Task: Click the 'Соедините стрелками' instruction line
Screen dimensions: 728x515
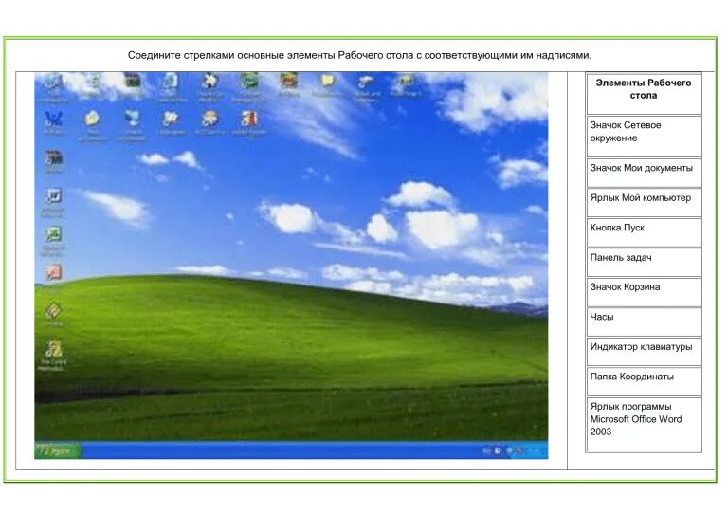Action: point(359,55)
